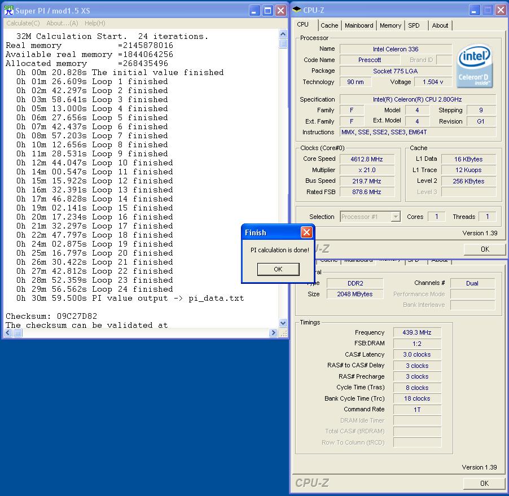Click the 'The initial value finished' line
This screenshot has height=496, width=509.
tap(120, 72)
